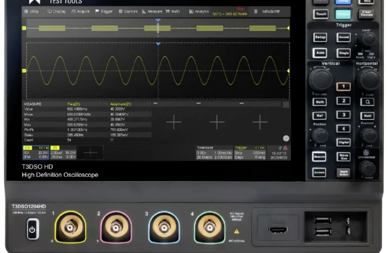Screen dimensions: 388x253
Task: Click the large Vertical scale knob
Action: click(x=320, y=79)
